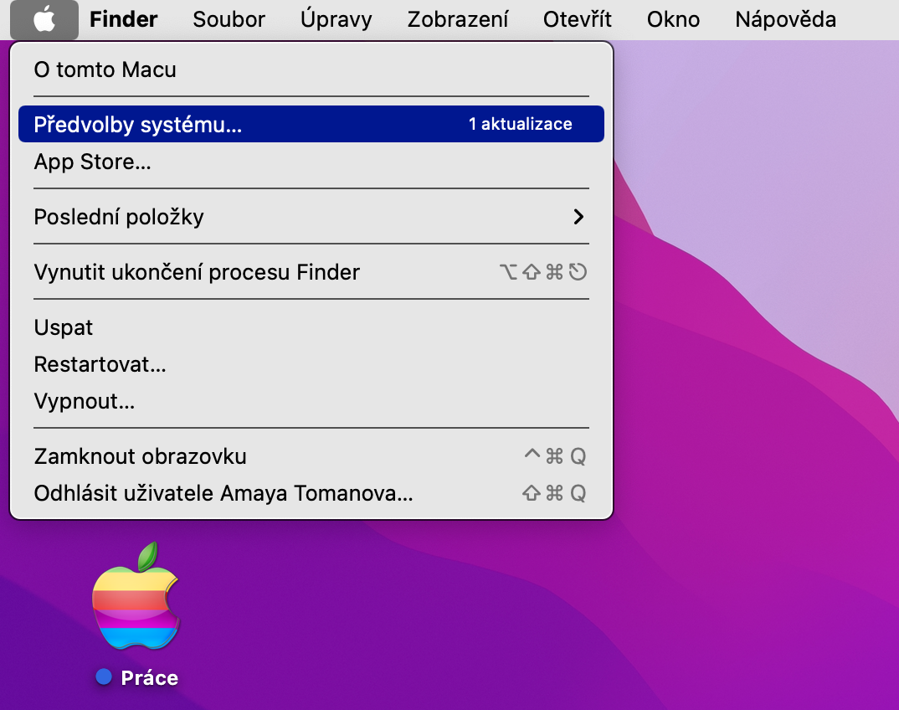
Task: Select Uspat to sleep the Mac
Action: tap(311, 327)
